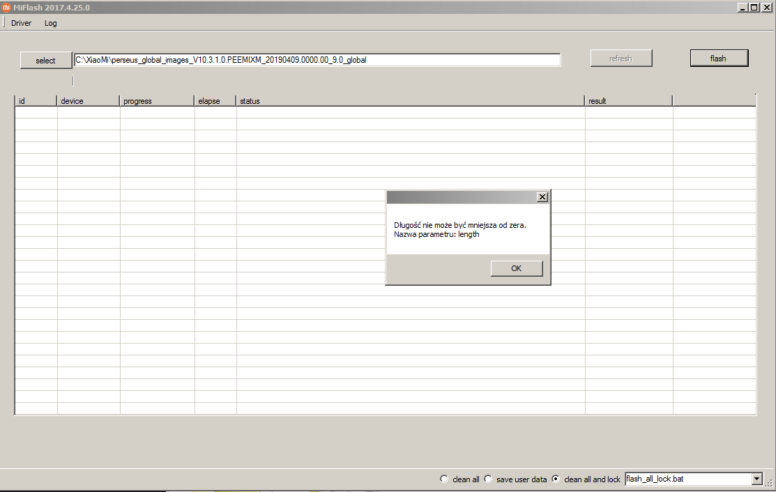The height and width of the screenshot is (492, 776).
Task: Open the Log menu
Action: tap(51, 23)
